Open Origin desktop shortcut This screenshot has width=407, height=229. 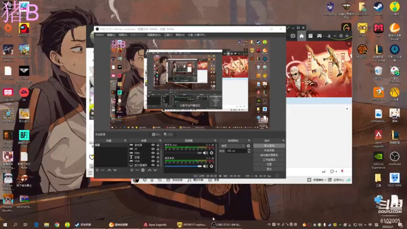[8, 30]
